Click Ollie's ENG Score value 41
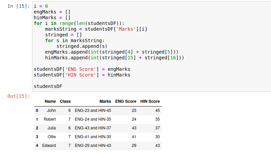The height and width of the screenshot is (153, 271). [x=134, y=137]
